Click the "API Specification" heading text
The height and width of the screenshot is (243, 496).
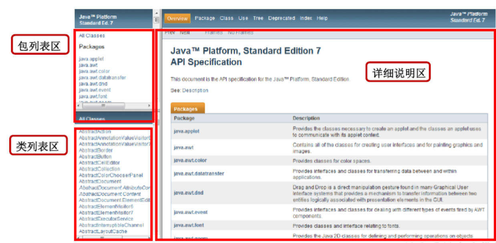tap(206, 62)
